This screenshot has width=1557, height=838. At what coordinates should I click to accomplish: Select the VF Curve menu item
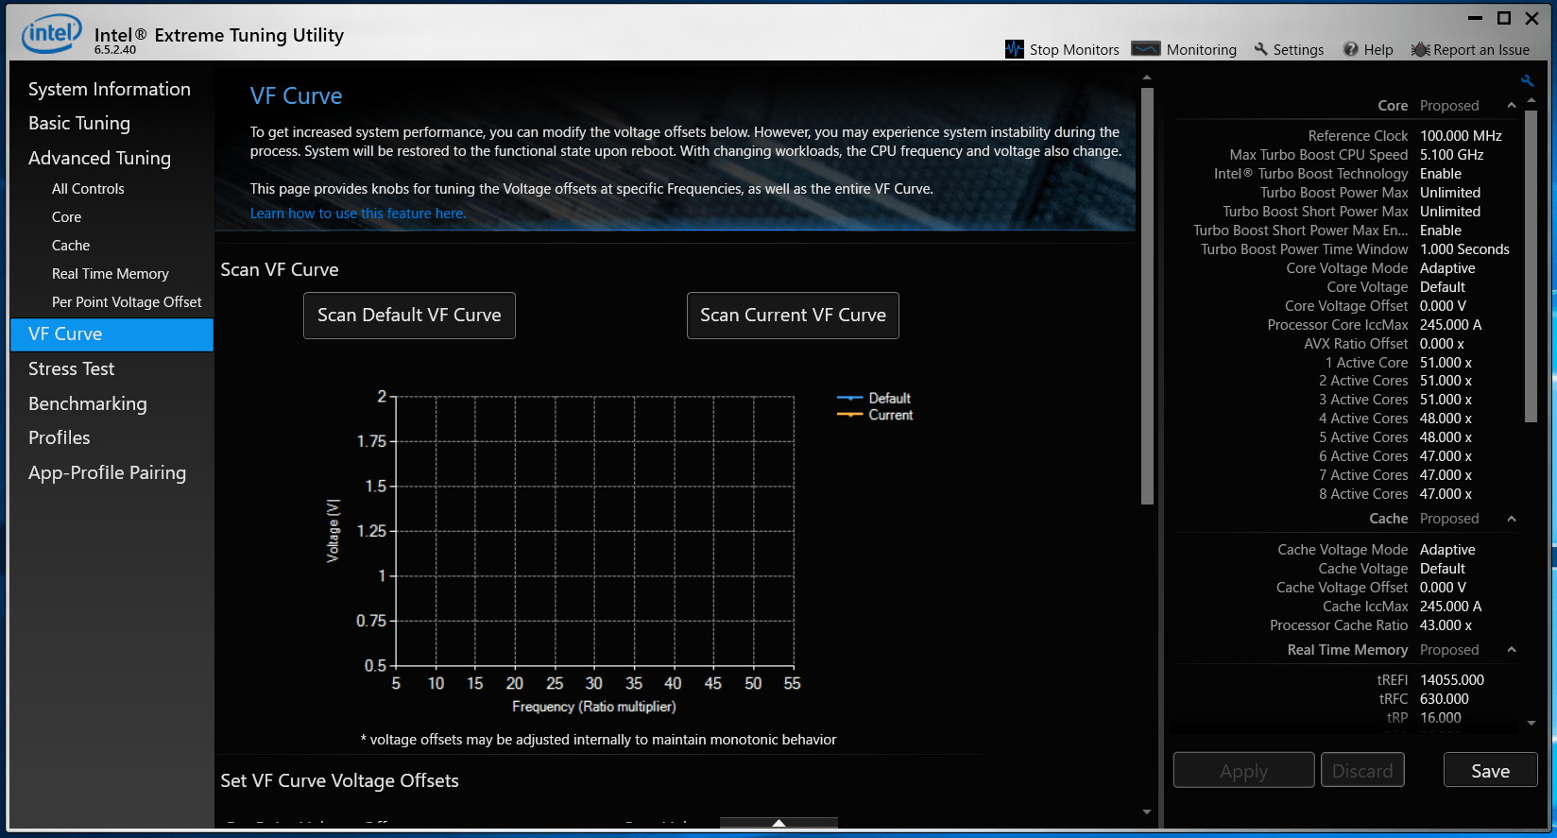coord(111,334)
